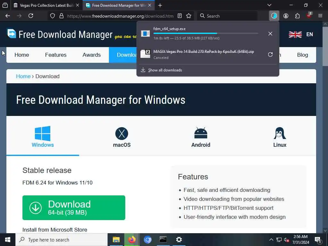Bookmark this page with the star icon

[x=189, y=16]
